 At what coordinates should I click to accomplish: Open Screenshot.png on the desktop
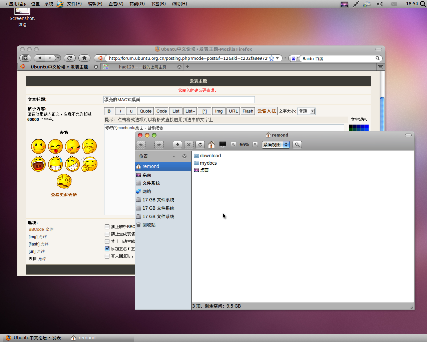pyautogui.click(x=22, y=17)
